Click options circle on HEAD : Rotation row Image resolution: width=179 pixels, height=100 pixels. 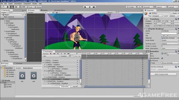click(x=77, y=65)
